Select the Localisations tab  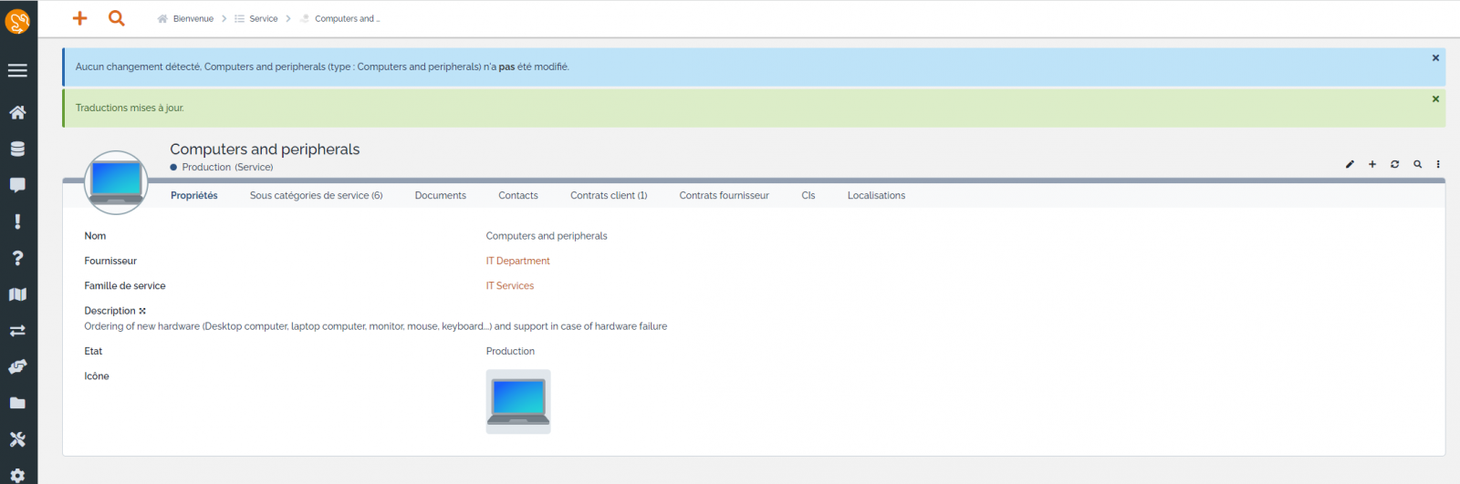[x=876, y=195]
